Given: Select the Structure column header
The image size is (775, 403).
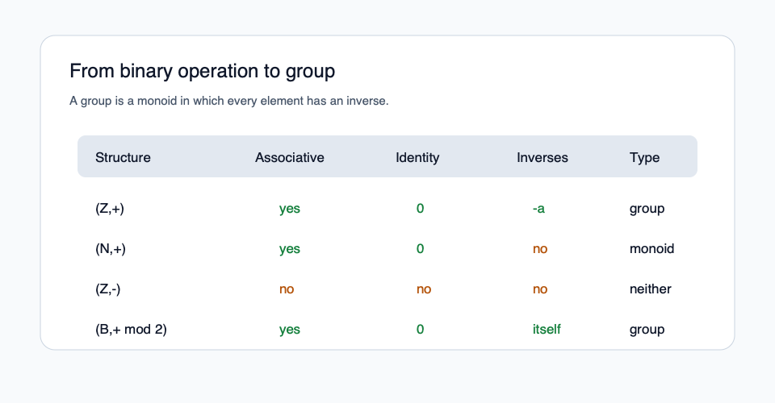Looking at the screenshot, I should click(x=123, y=157).
